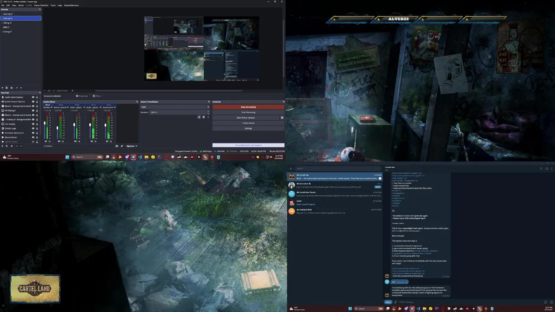The width and height of the screenshot is (555, 312).
Task: Open StreamElements Live Support link
Action: 248,145
